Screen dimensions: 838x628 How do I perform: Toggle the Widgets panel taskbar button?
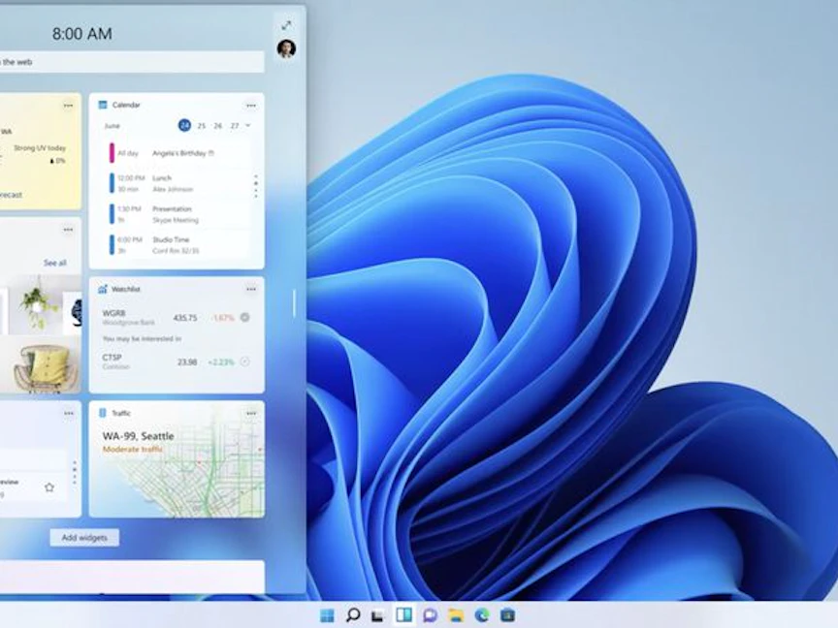[x=403, y=615]
